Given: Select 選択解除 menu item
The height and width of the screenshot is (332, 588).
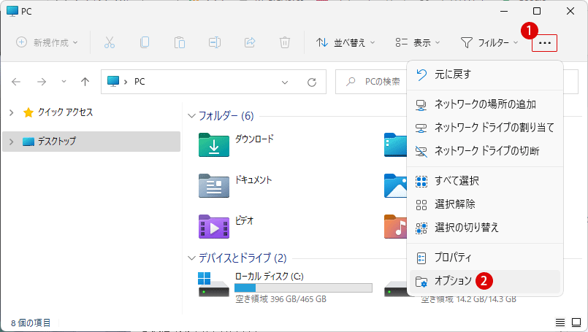Looking at the screenshot, I should 485,204.
